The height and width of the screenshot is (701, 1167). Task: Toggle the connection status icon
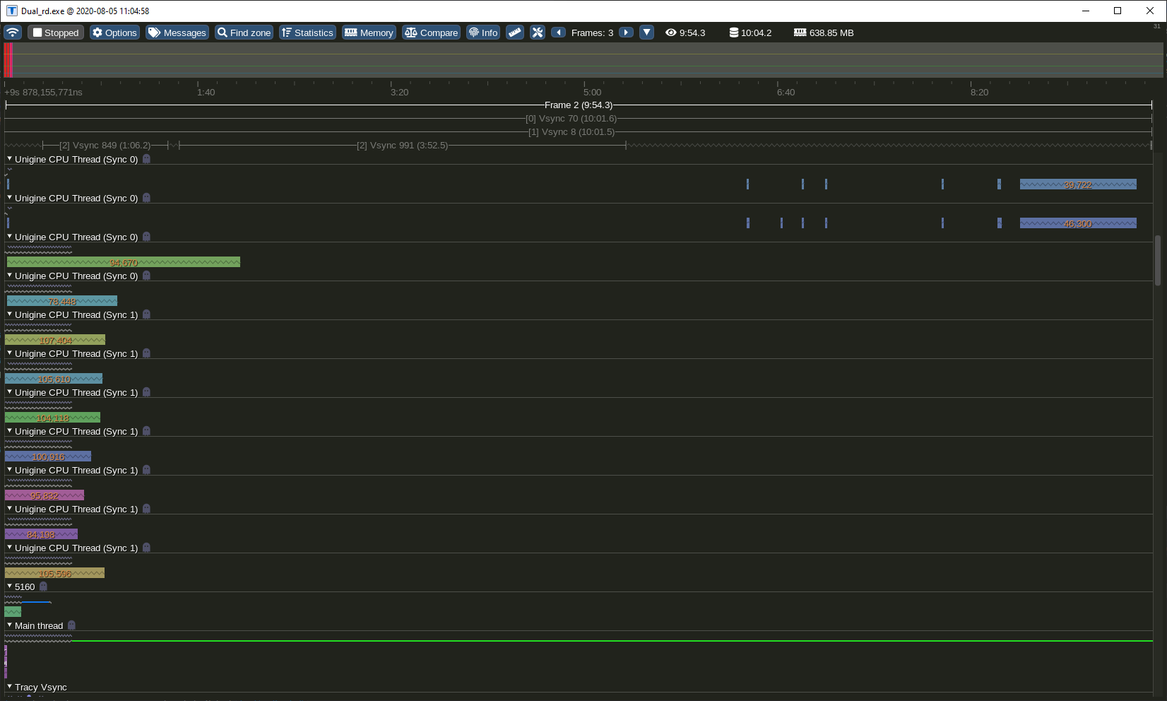[x=13, y=33]
